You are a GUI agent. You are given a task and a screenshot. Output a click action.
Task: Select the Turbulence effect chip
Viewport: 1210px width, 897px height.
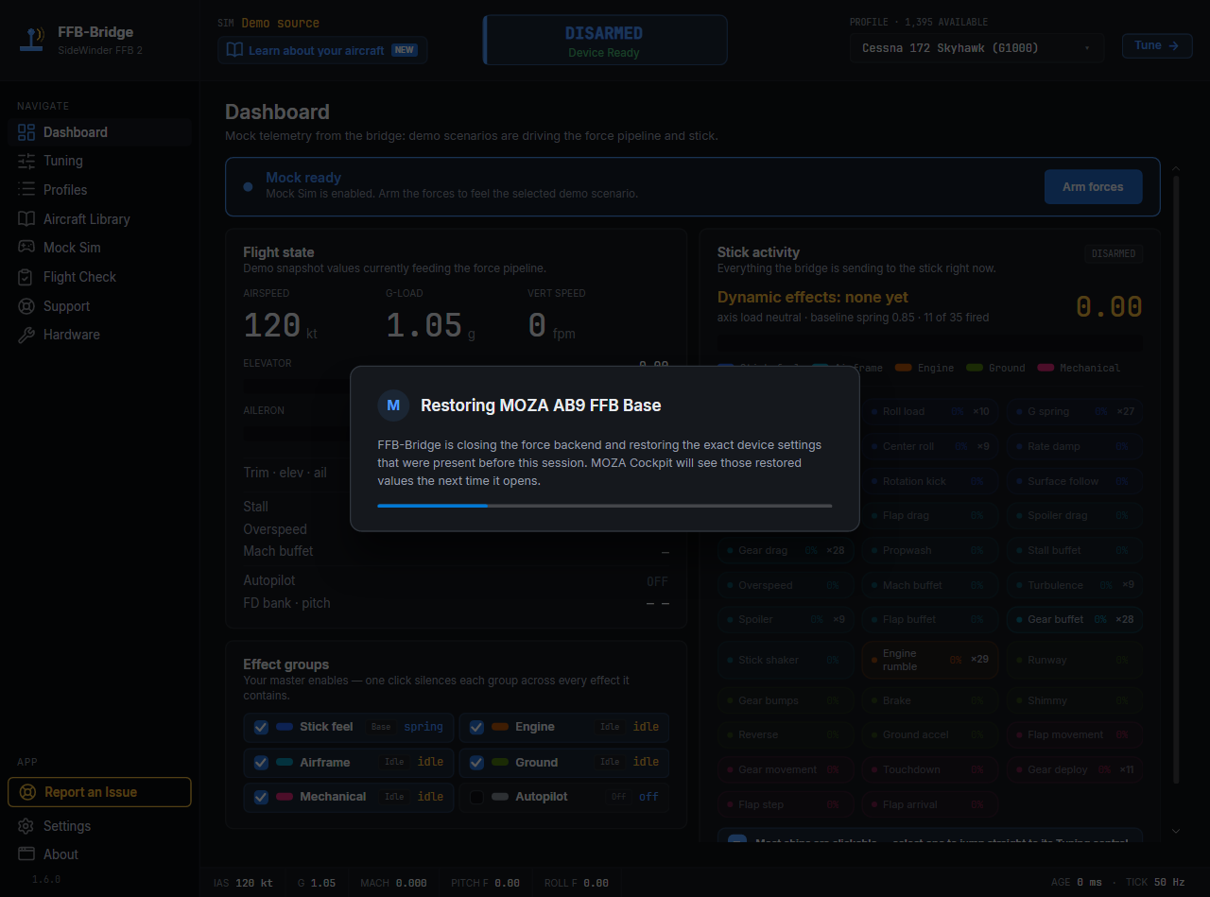tap(1075, 585)
